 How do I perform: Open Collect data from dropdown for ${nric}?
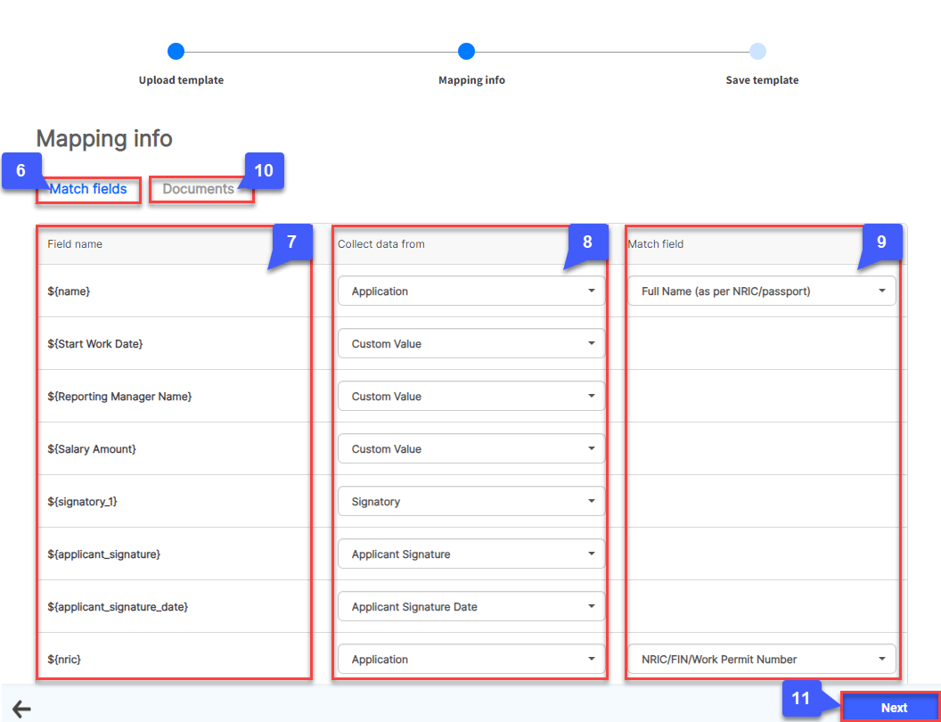(470, 660)
